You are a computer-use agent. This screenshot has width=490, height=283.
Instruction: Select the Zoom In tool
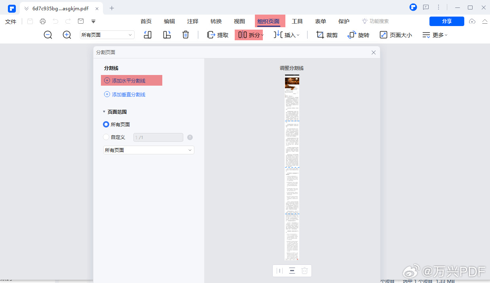click(x=66, y=35)
